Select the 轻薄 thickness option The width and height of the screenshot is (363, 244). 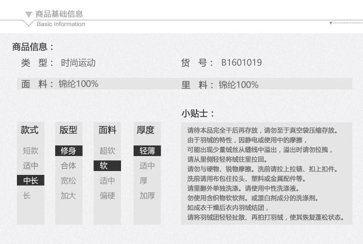pos(147,151)
